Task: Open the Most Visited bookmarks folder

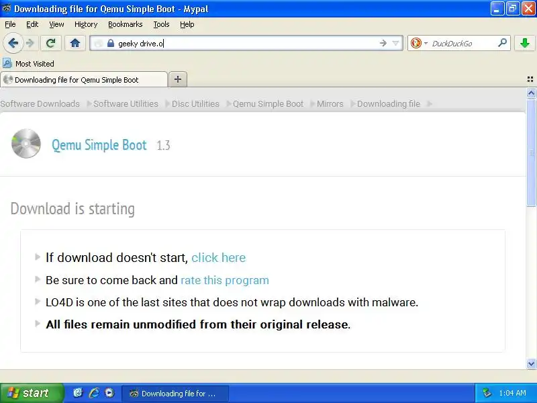Action: coord(28,63)
